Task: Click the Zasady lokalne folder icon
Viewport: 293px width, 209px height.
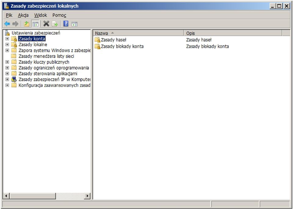Action: pos(14,44)
